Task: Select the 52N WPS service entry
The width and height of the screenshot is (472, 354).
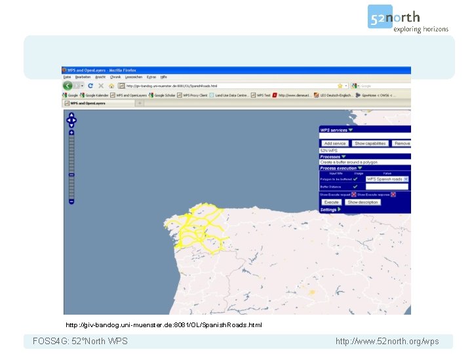Action: click(x=365, y=150)
